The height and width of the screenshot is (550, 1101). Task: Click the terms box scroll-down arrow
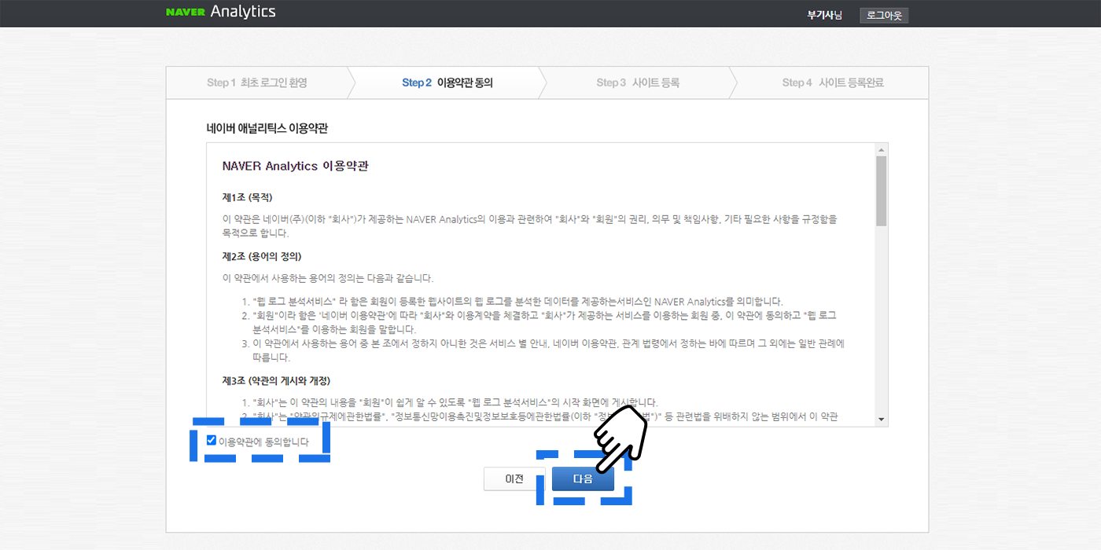[x=882, y=420]
